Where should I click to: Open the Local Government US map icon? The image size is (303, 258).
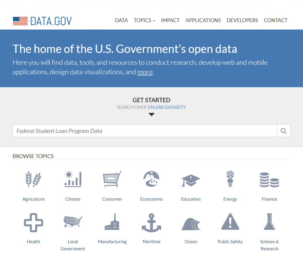73,222
